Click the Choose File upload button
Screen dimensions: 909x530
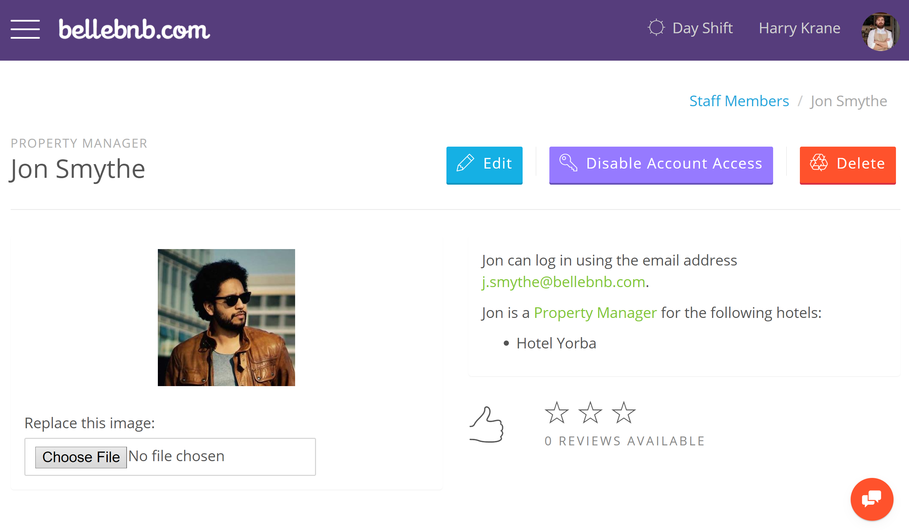coord(80,456)
